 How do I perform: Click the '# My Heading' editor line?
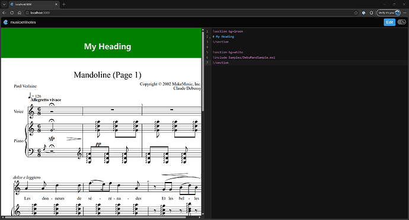[x=223, y=37]
